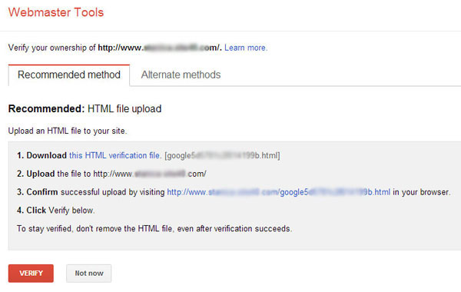Click the step 2 'Upload the file to' text

pyautogui.click(x=111, y=174)
